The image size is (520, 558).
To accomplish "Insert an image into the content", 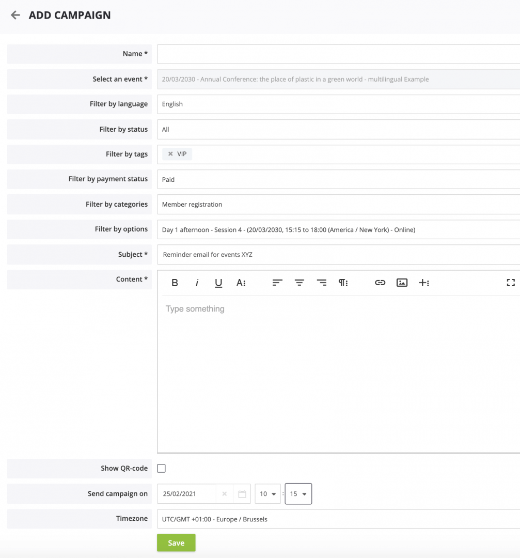I will pyautogui.click(x=402, y=283).
